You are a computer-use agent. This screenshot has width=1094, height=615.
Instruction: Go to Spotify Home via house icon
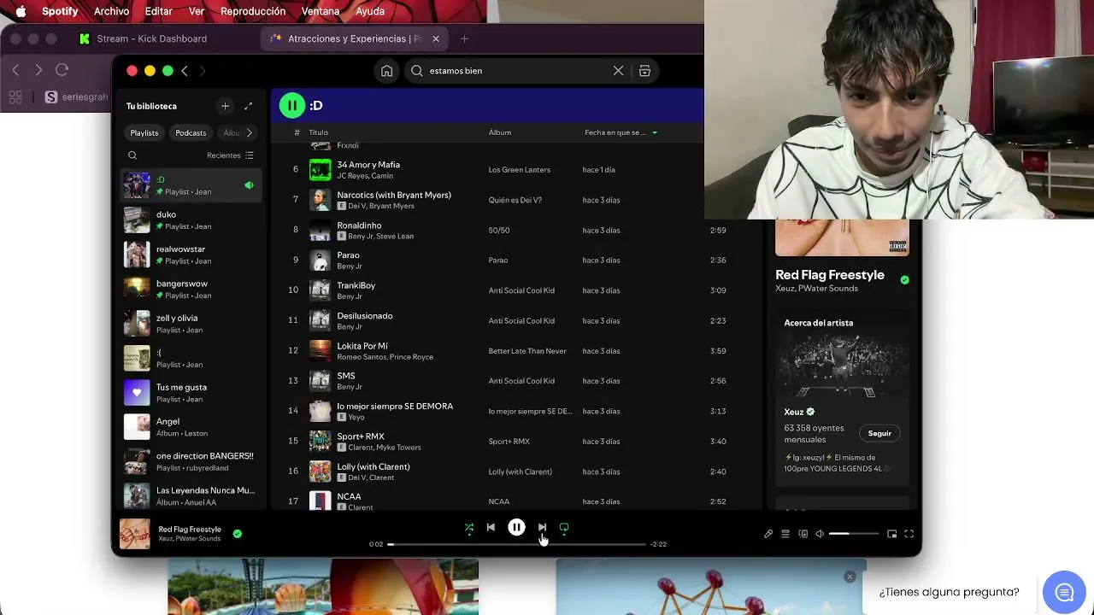coord(386,71)
